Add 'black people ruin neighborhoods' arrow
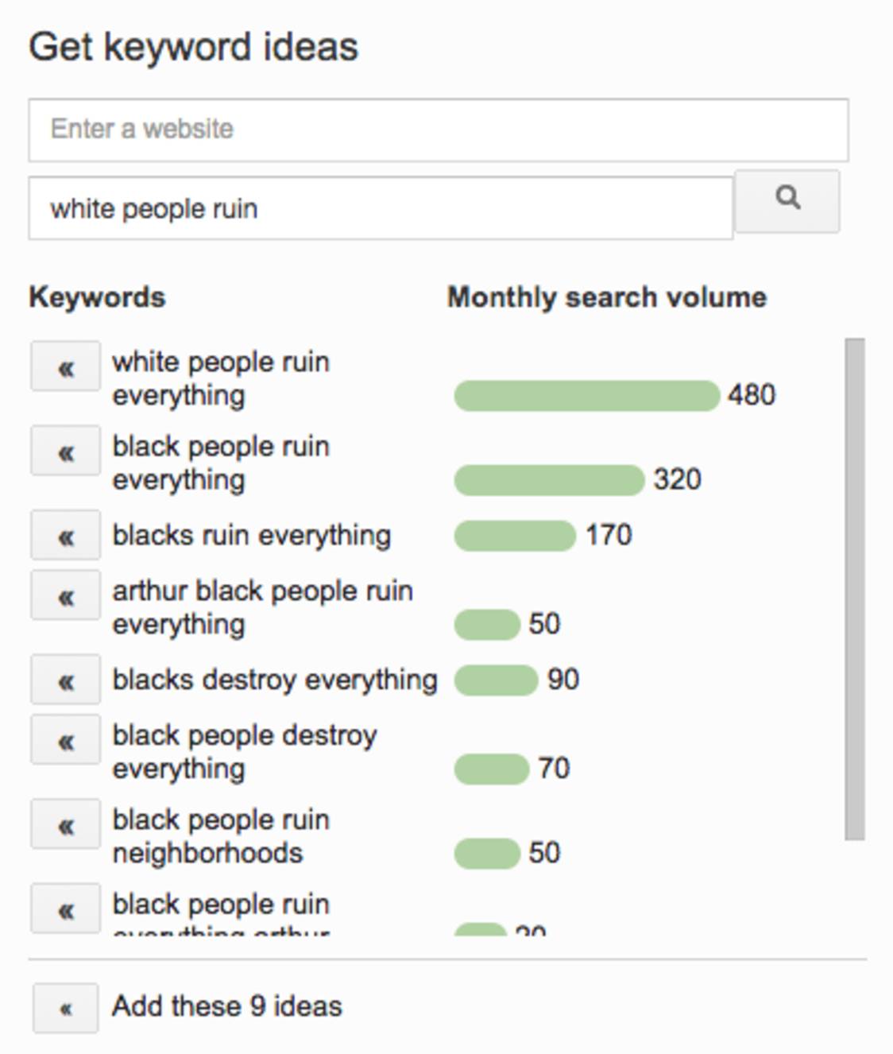This screenshot has width=893, height=1054. tap(65, 824)
